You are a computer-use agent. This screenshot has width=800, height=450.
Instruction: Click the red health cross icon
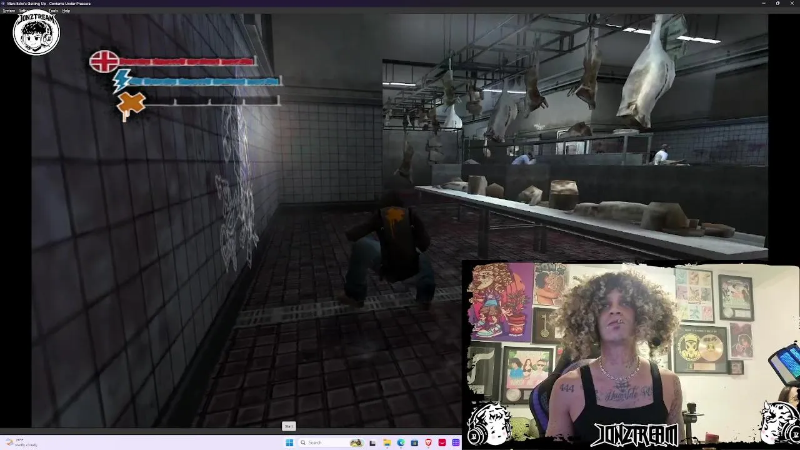click(x=104, y=62)
